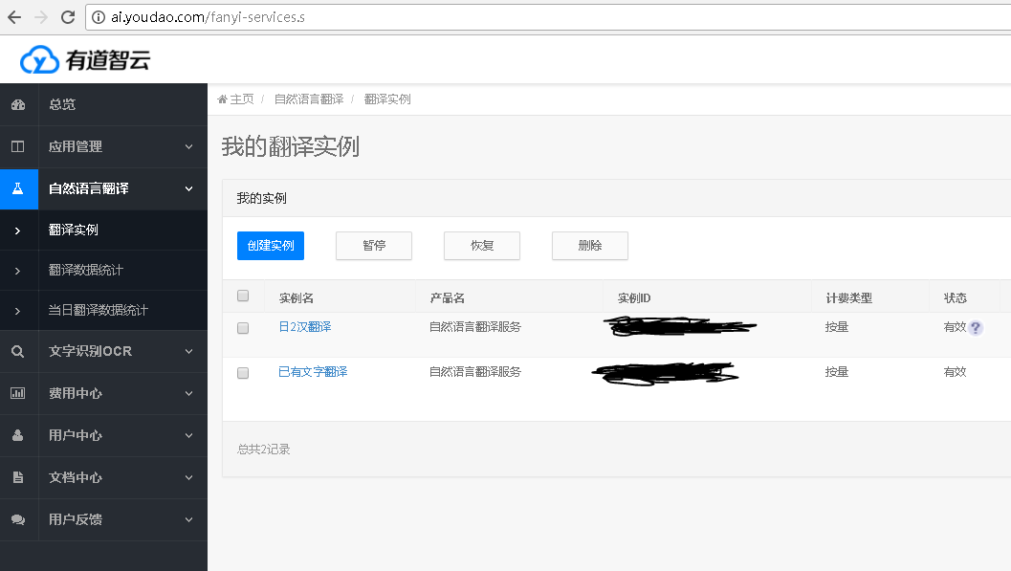Click 有效 in the 已有文字翻译 row
Image resolution: width=1011 pixels, height=571 pixels.
[x=955, y=372]
